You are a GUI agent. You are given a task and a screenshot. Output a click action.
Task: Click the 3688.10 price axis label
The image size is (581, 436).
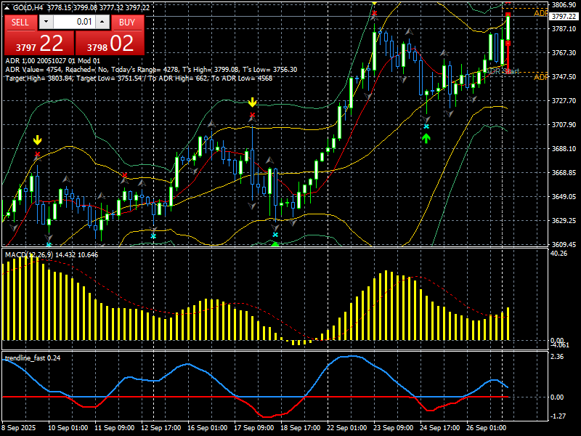pyautogui.click(x=564, y=149)
